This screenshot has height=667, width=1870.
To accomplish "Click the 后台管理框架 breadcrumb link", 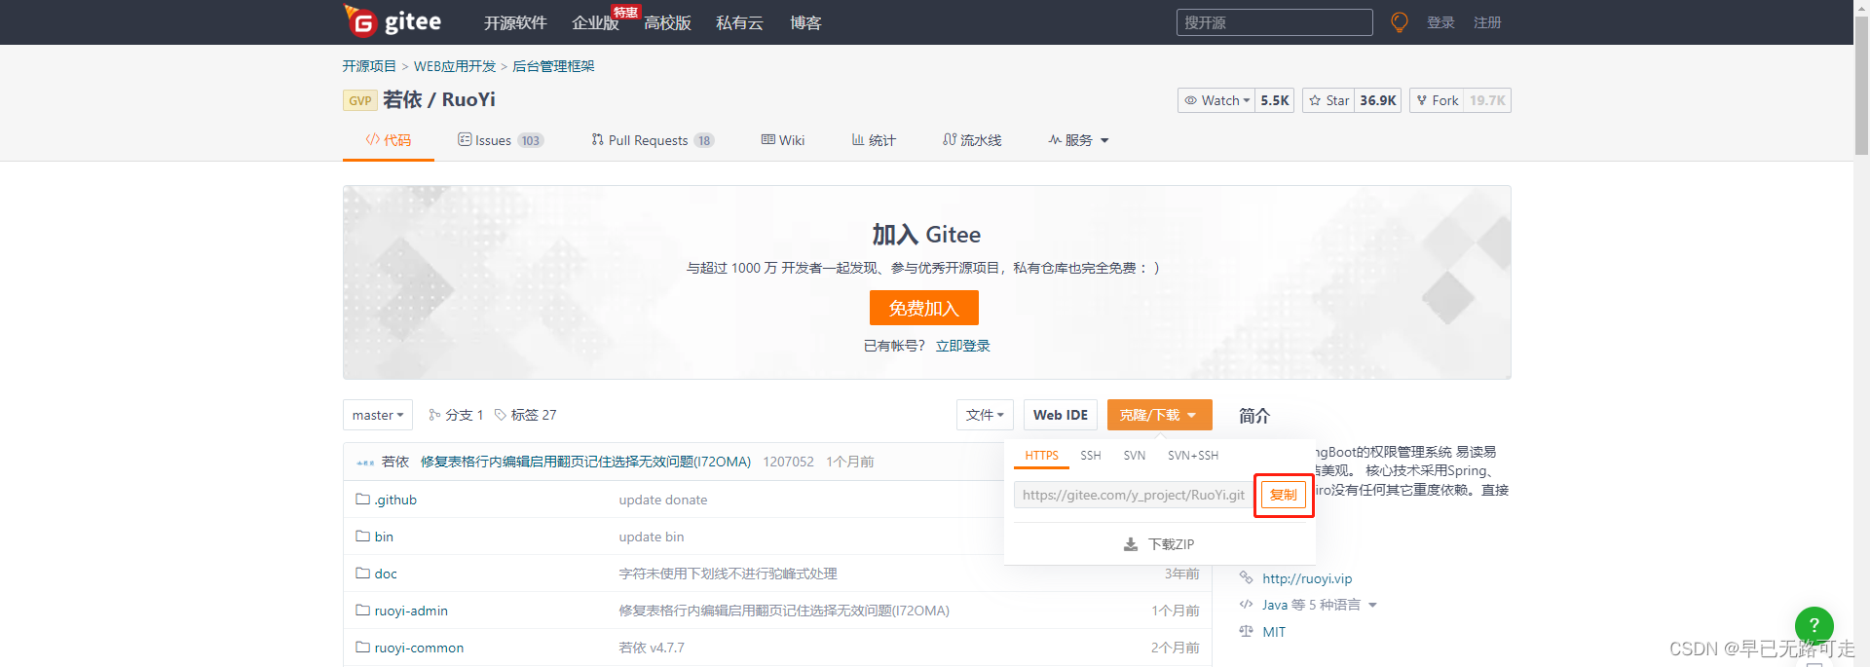I will pyautogui.click(x=553, y=66).
